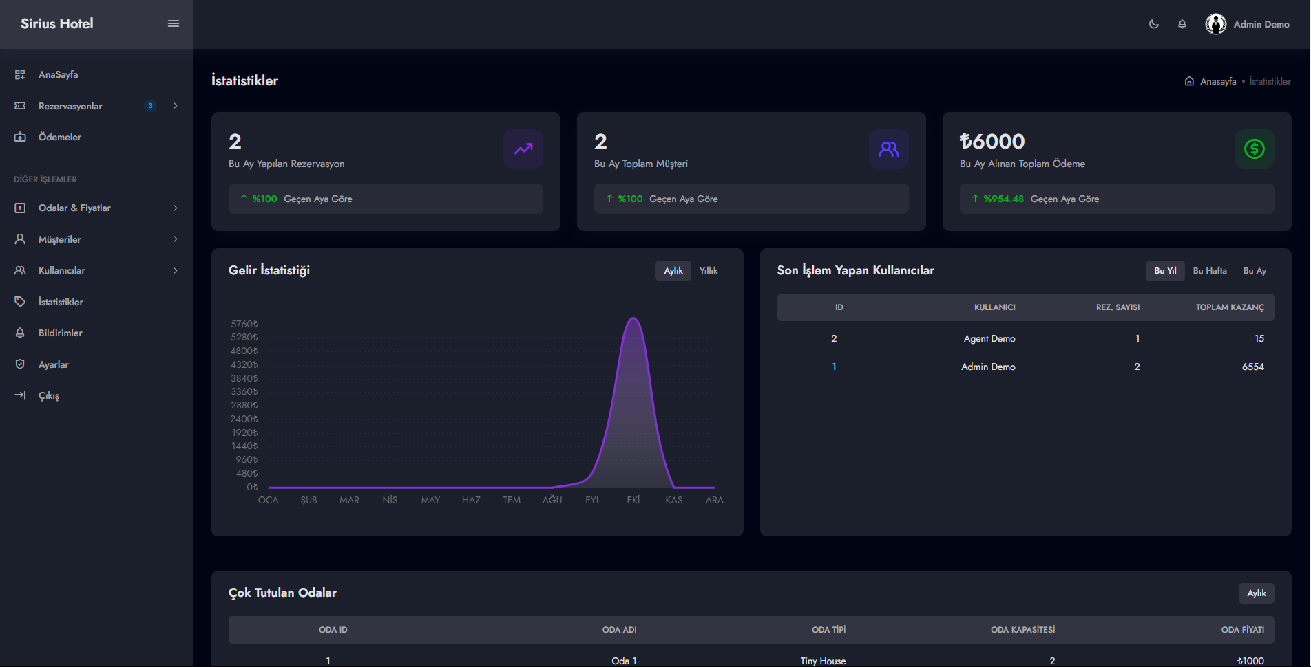Click the Müşteriler person icon
Viewport: 1311px width, 667px height.
click(20, 239)
